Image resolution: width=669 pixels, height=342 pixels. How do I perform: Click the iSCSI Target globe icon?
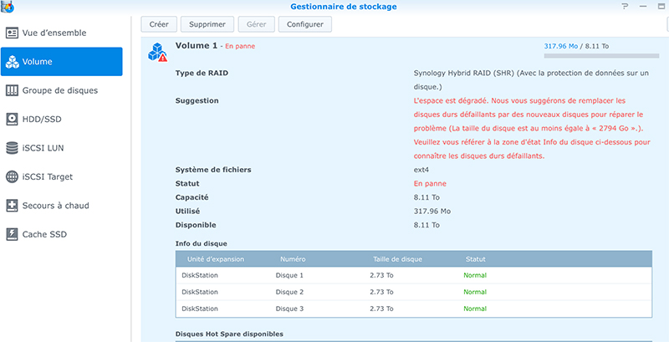[x=12, y=176]
